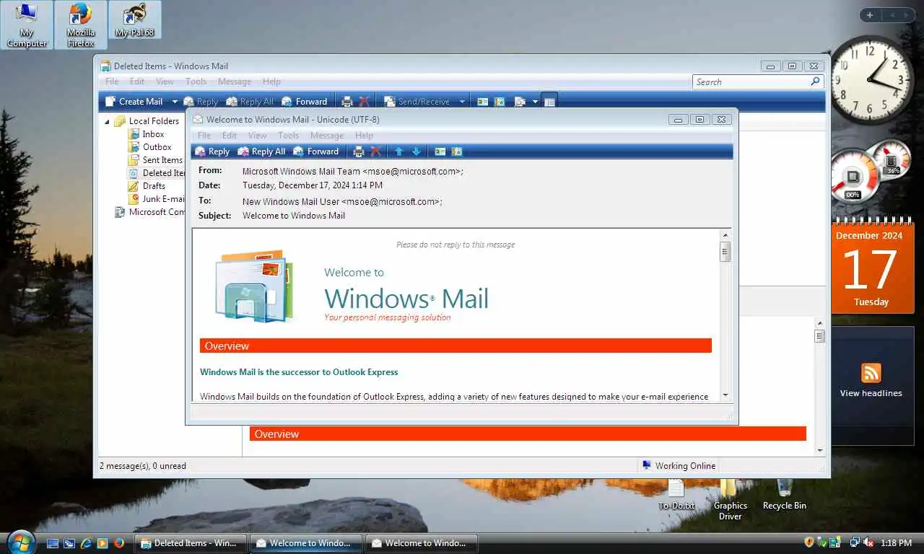Click Send/Receive in the main toolbar
Image resolution: width=924 pixels, height=554 pixels.
pyautogui.click(x=417, y=102)
